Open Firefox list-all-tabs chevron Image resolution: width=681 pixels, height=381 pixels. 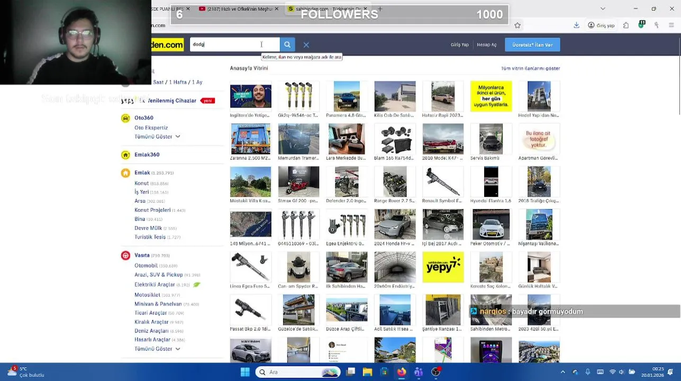pos(603,9)
